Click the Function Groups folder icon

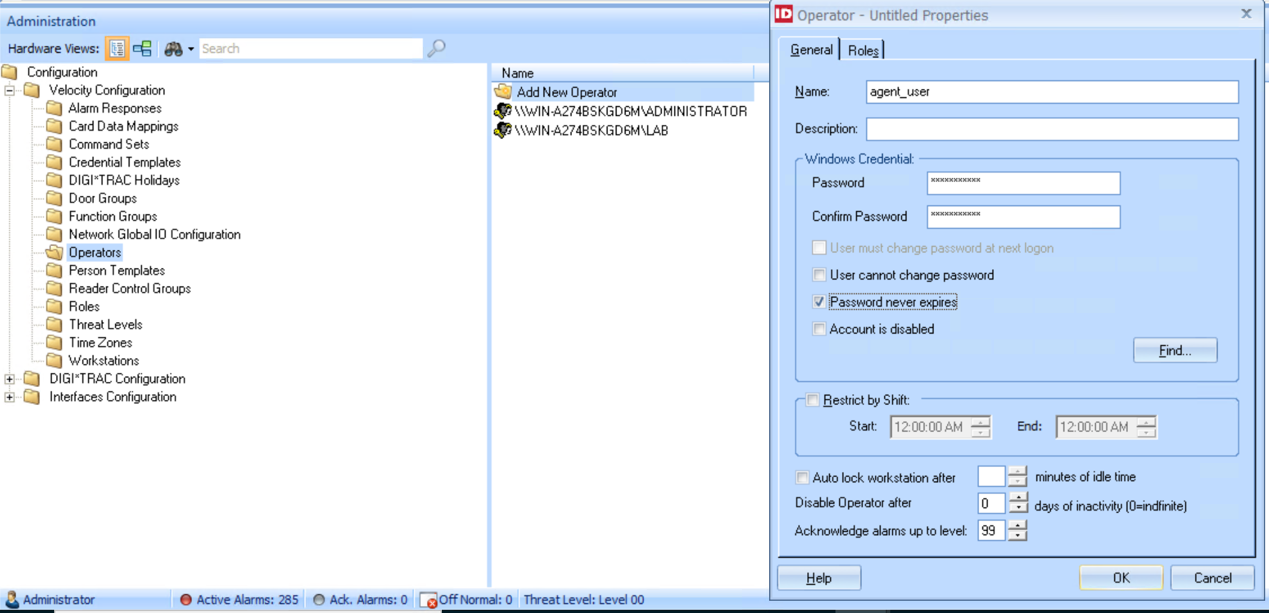[x=54, y=216]
